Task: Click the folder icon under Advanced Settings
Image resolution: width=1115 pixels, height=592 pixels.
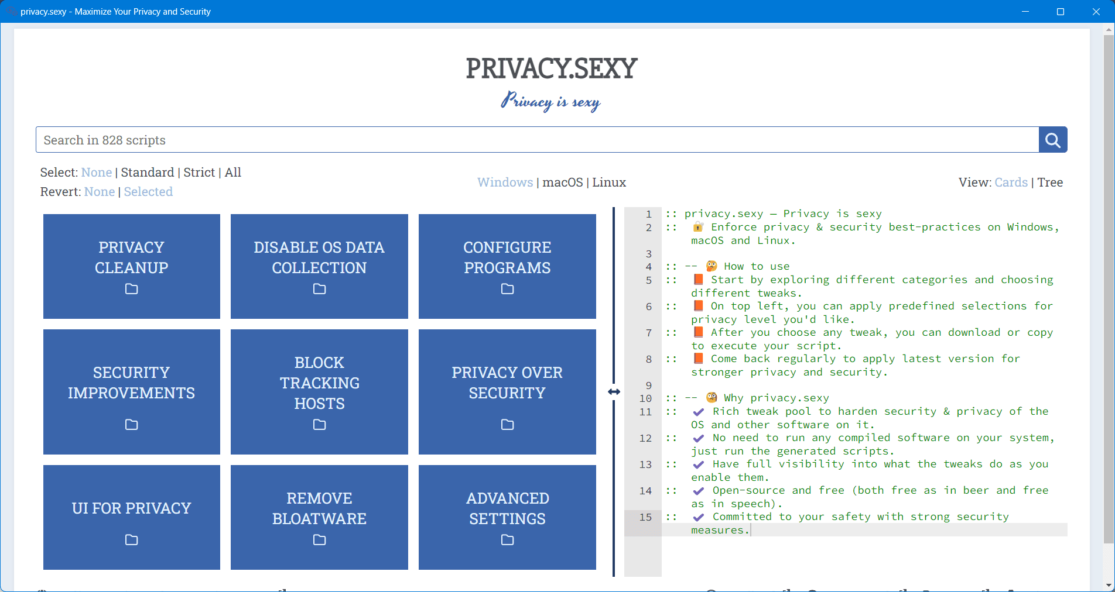Action: tap(507, 540)
